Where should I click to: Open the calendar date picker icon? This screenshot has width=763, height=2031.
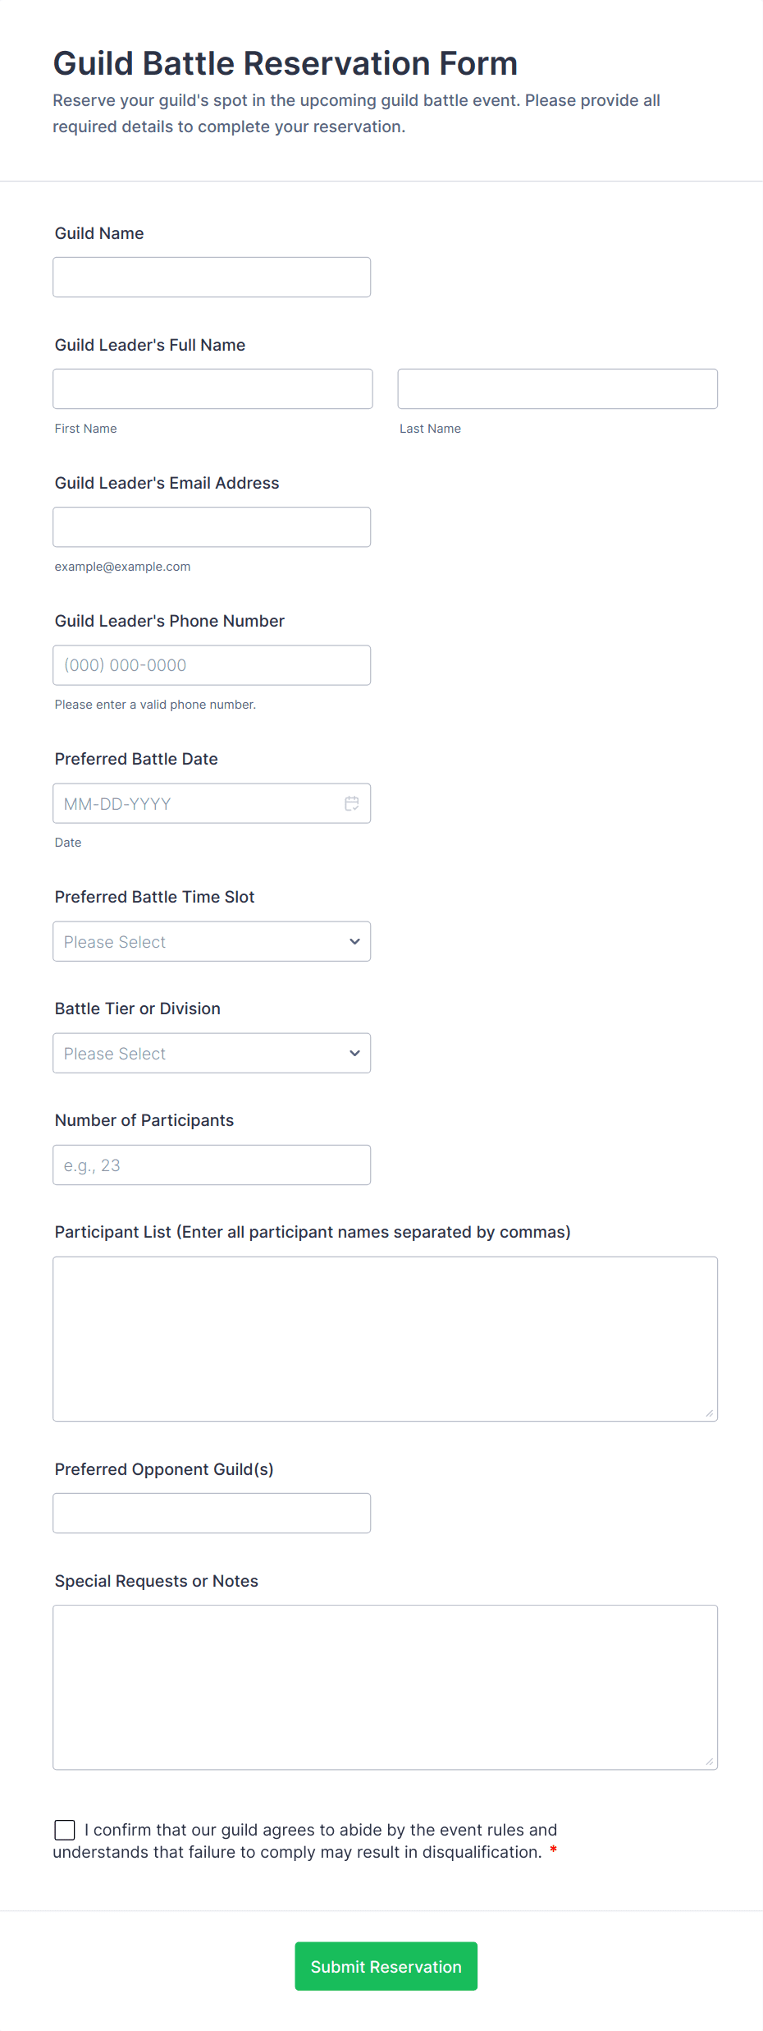(351, 803)
